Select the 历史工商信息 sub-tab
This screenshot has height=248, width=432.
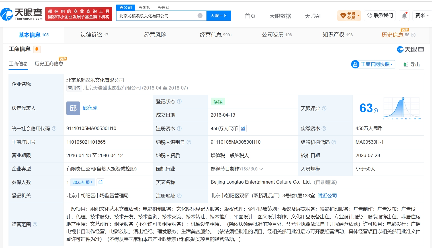point(49,64)
